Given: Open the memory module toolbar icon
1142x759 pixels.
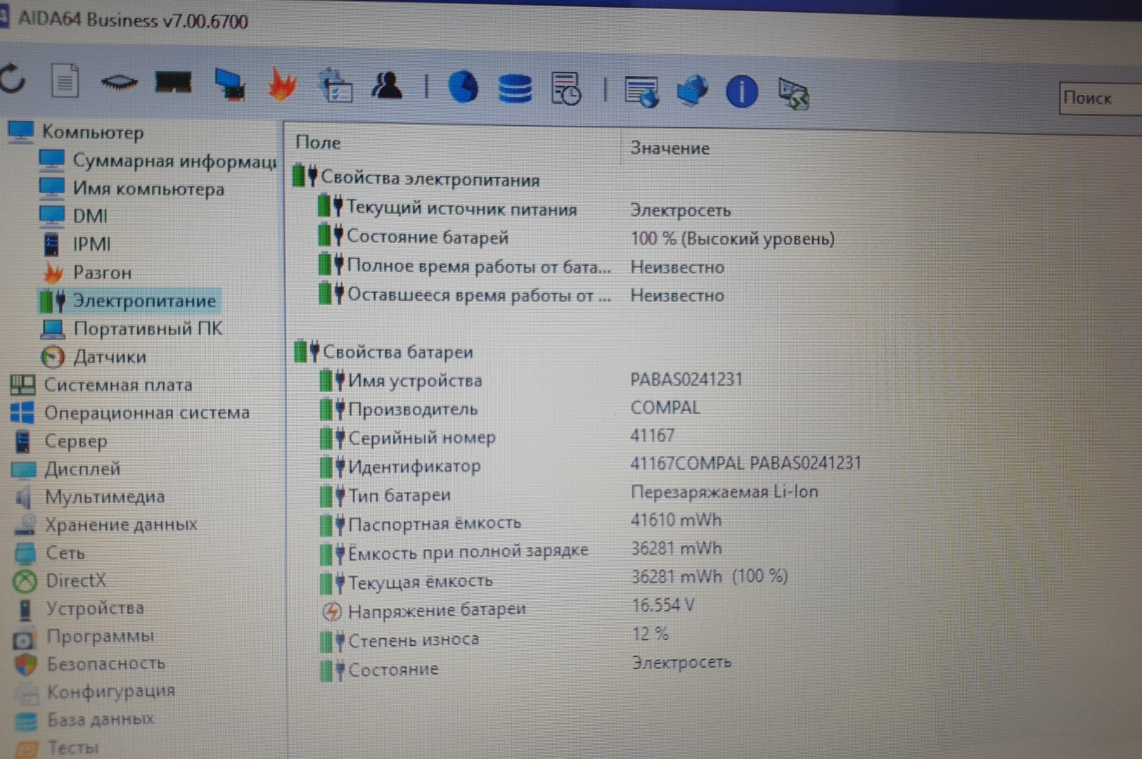Looking at the screenshot, I should pyautogui.click(x=173, y=83).
